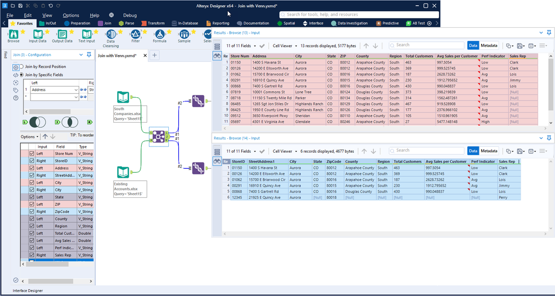This screenshot has width=555, height=296.
Task: Switch to the Join tool palette tab
Action: [105, 23]
